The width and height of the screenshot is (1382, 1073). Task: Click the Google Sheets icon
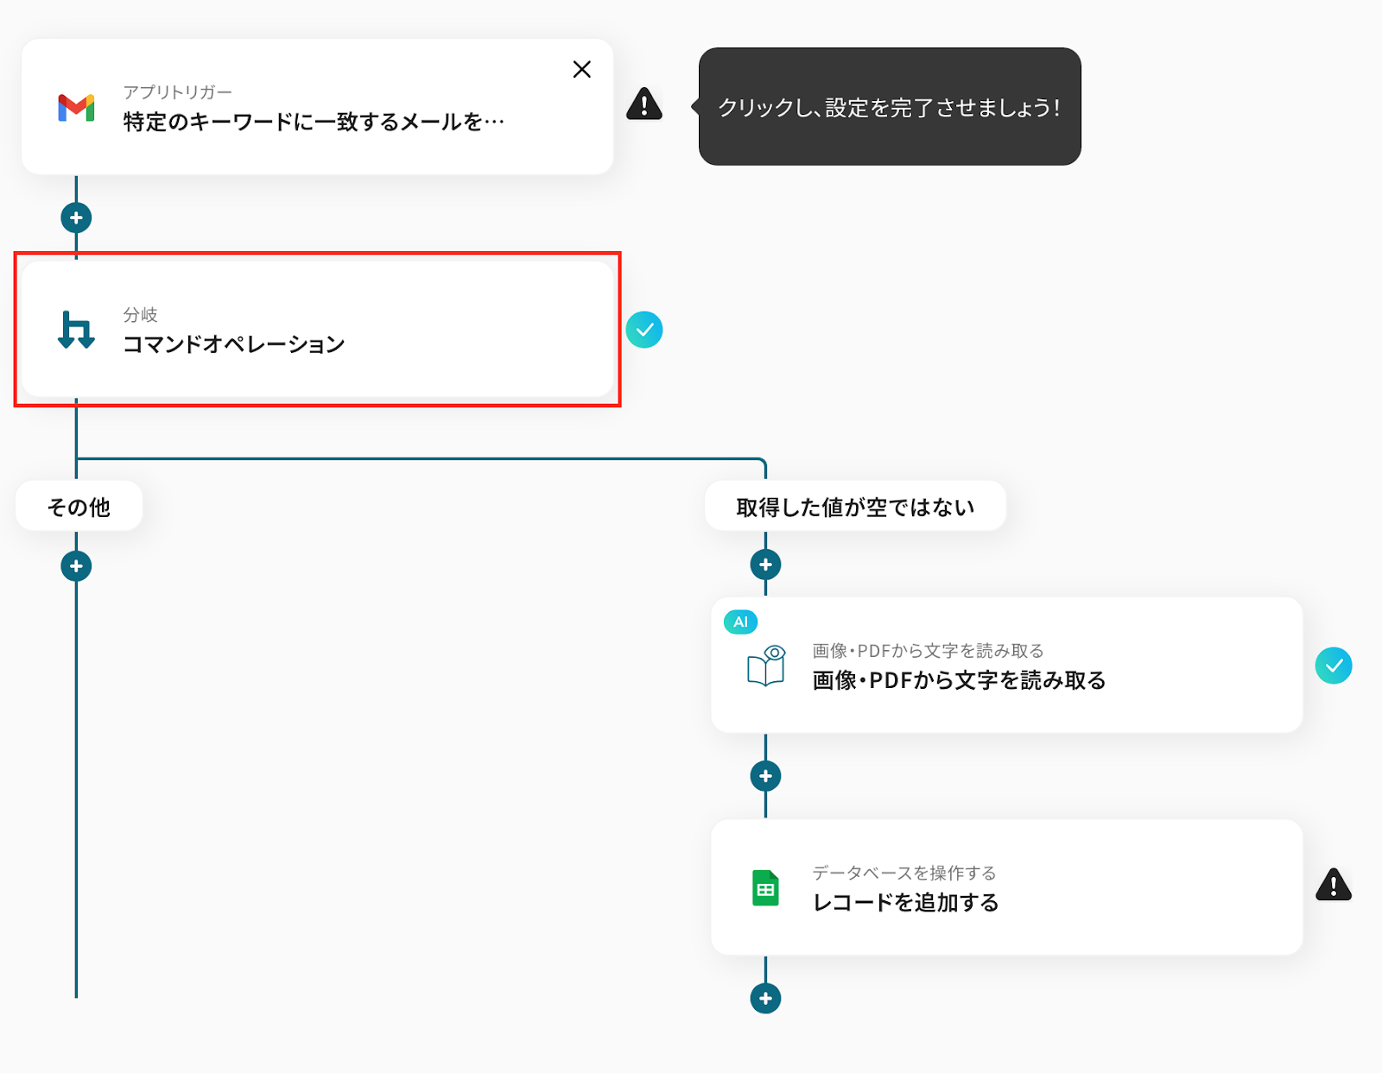coord(765,887)
